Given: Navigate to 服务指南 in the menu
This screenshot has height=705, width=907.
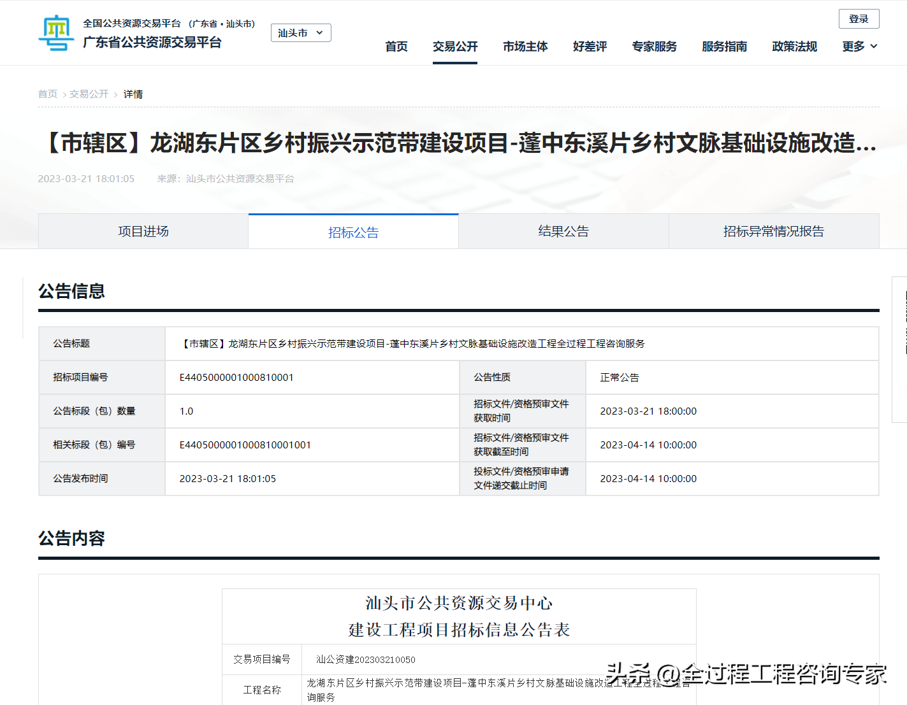Looking at the screenshot, I should 724,46.
